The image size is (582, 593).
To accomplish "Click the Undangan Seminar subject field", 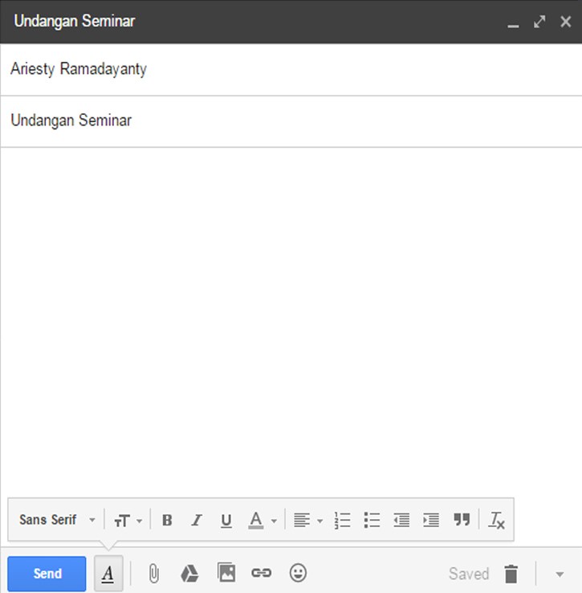I will click(291, 121).
